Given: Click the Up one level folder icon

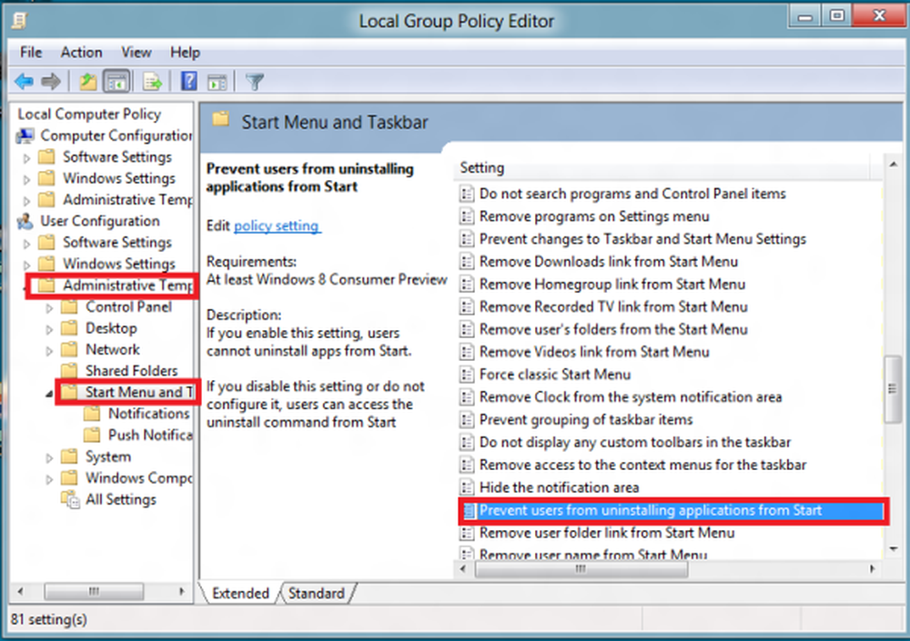Looking at the screenshot, I should tap(87, 82).
